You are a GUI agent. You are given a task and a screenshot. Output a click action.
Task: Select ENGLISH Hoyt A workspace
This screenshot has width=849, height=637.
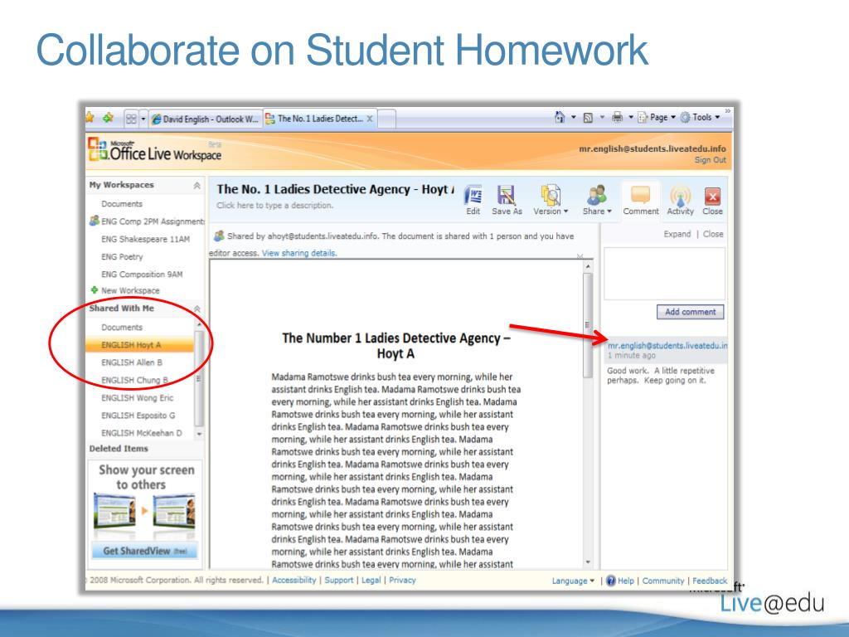click(140, 344)
